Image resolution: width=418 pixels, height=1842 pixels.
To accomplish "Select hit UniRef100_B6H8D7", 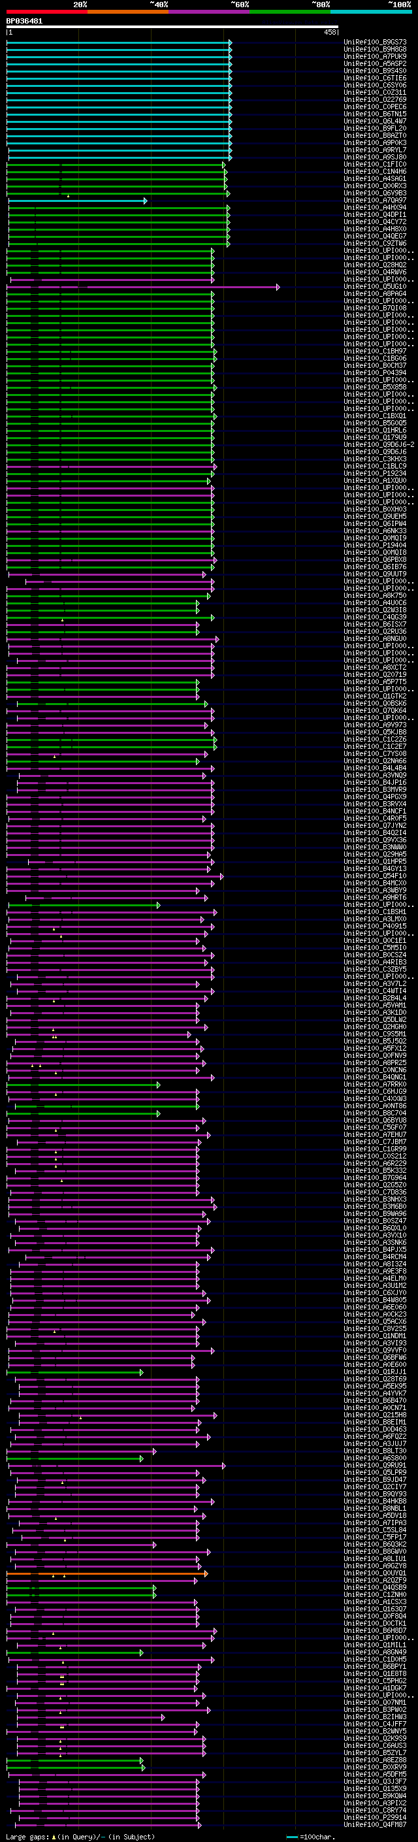I will [x=374, y=1630].
